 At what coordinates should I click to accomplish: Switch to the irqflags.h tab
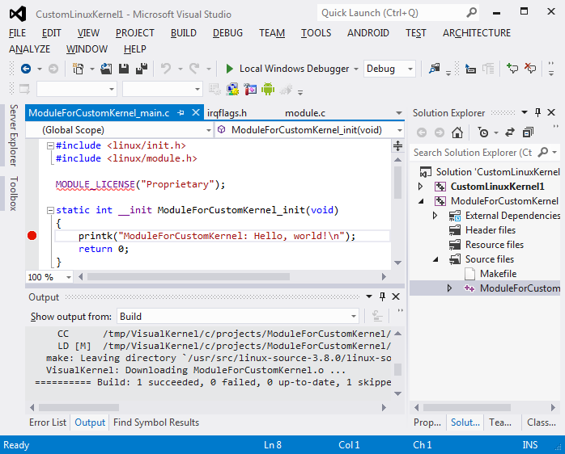pyautogui.click(x=227, y=113)
